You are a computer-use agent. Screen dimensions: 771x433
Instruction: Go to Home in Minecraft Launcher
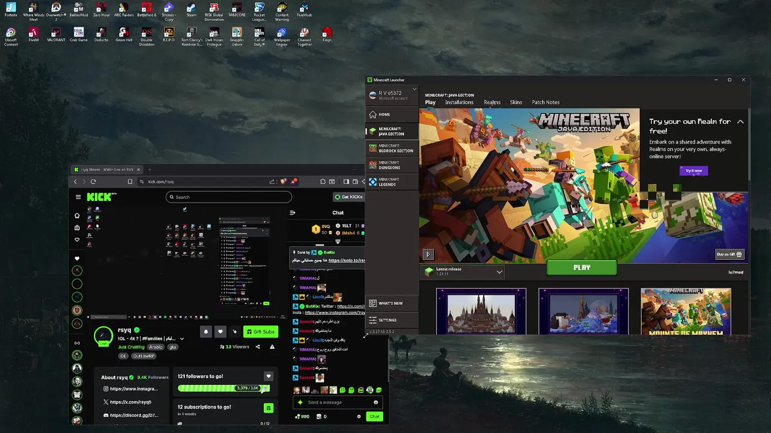coord(392,114)
